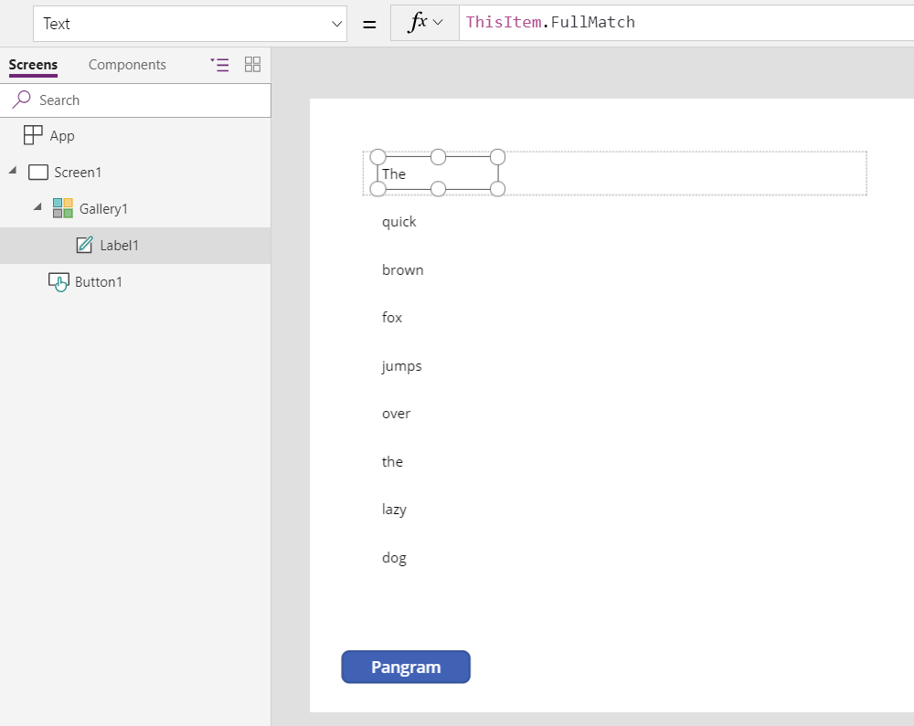Click the 'jumps' gallery item
Screen dimensions: 914x726
pyautogui.click(x=401, y=366)
